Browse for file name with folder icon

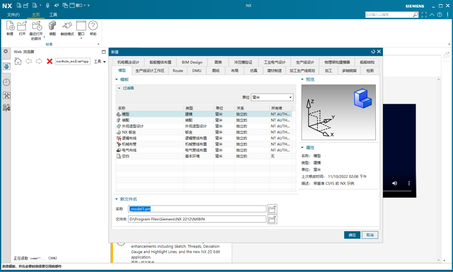tap(272, 209)
